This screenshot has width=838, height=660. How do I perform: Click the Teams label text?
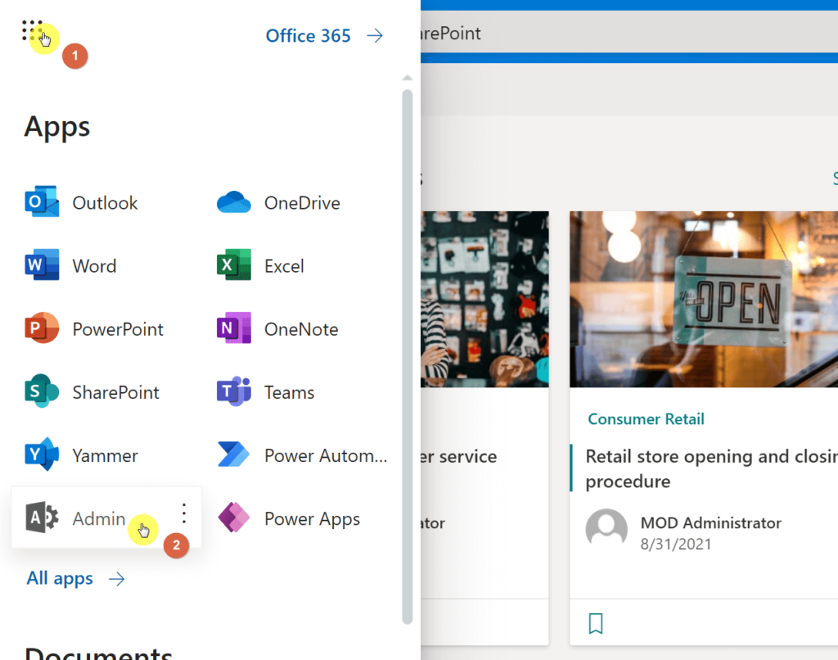click(x=289, y=392)
